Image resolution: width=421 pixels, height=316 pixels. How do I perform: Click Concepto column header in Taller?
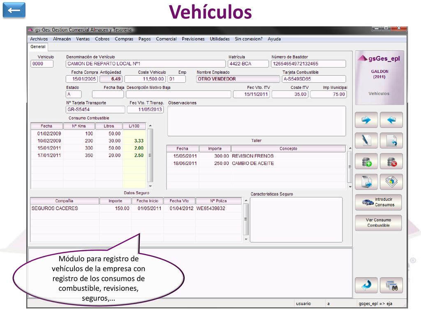point(288,149)
